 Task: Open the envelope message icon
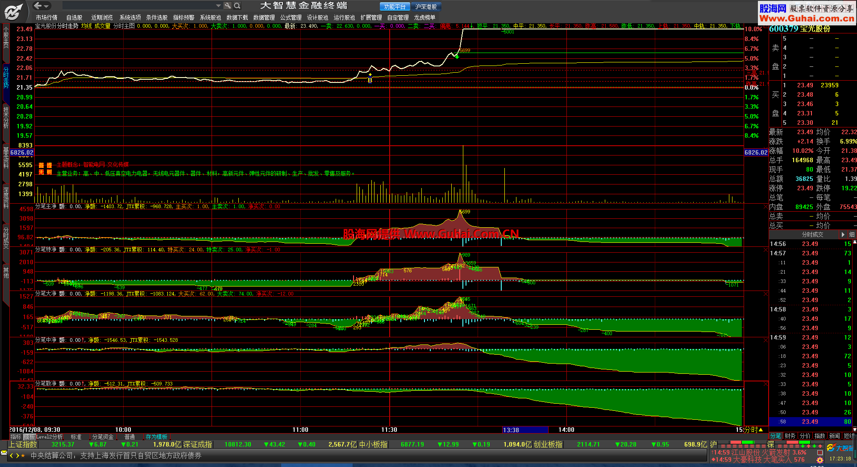coord(4,453)
